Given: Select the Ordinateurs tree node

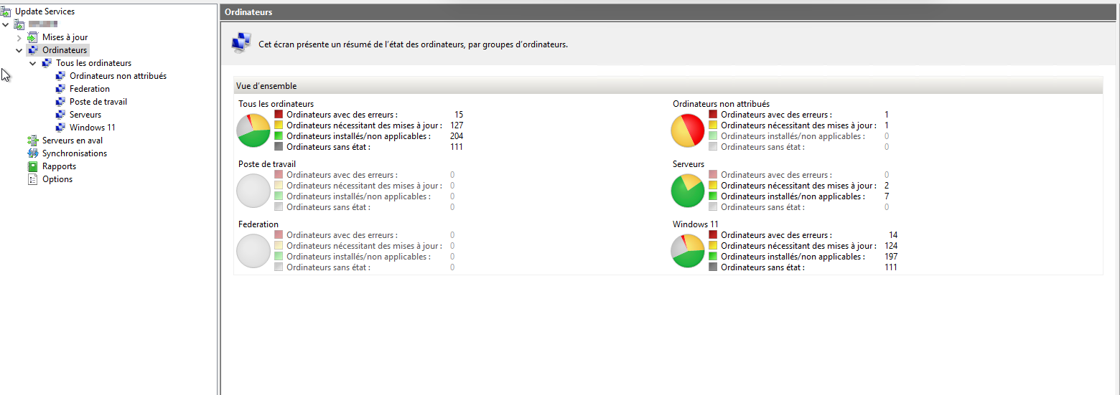Looking at the screenshot, I should [65, 50].
